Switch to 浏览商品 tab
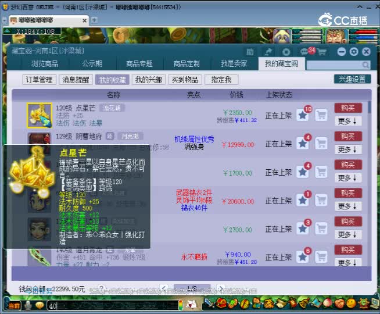 45,64
